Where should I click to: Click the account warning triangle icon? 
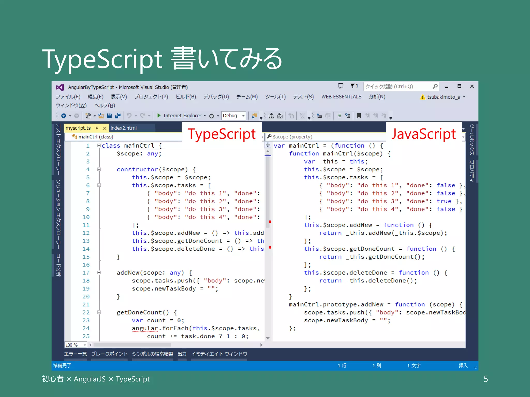coord(423,97)
